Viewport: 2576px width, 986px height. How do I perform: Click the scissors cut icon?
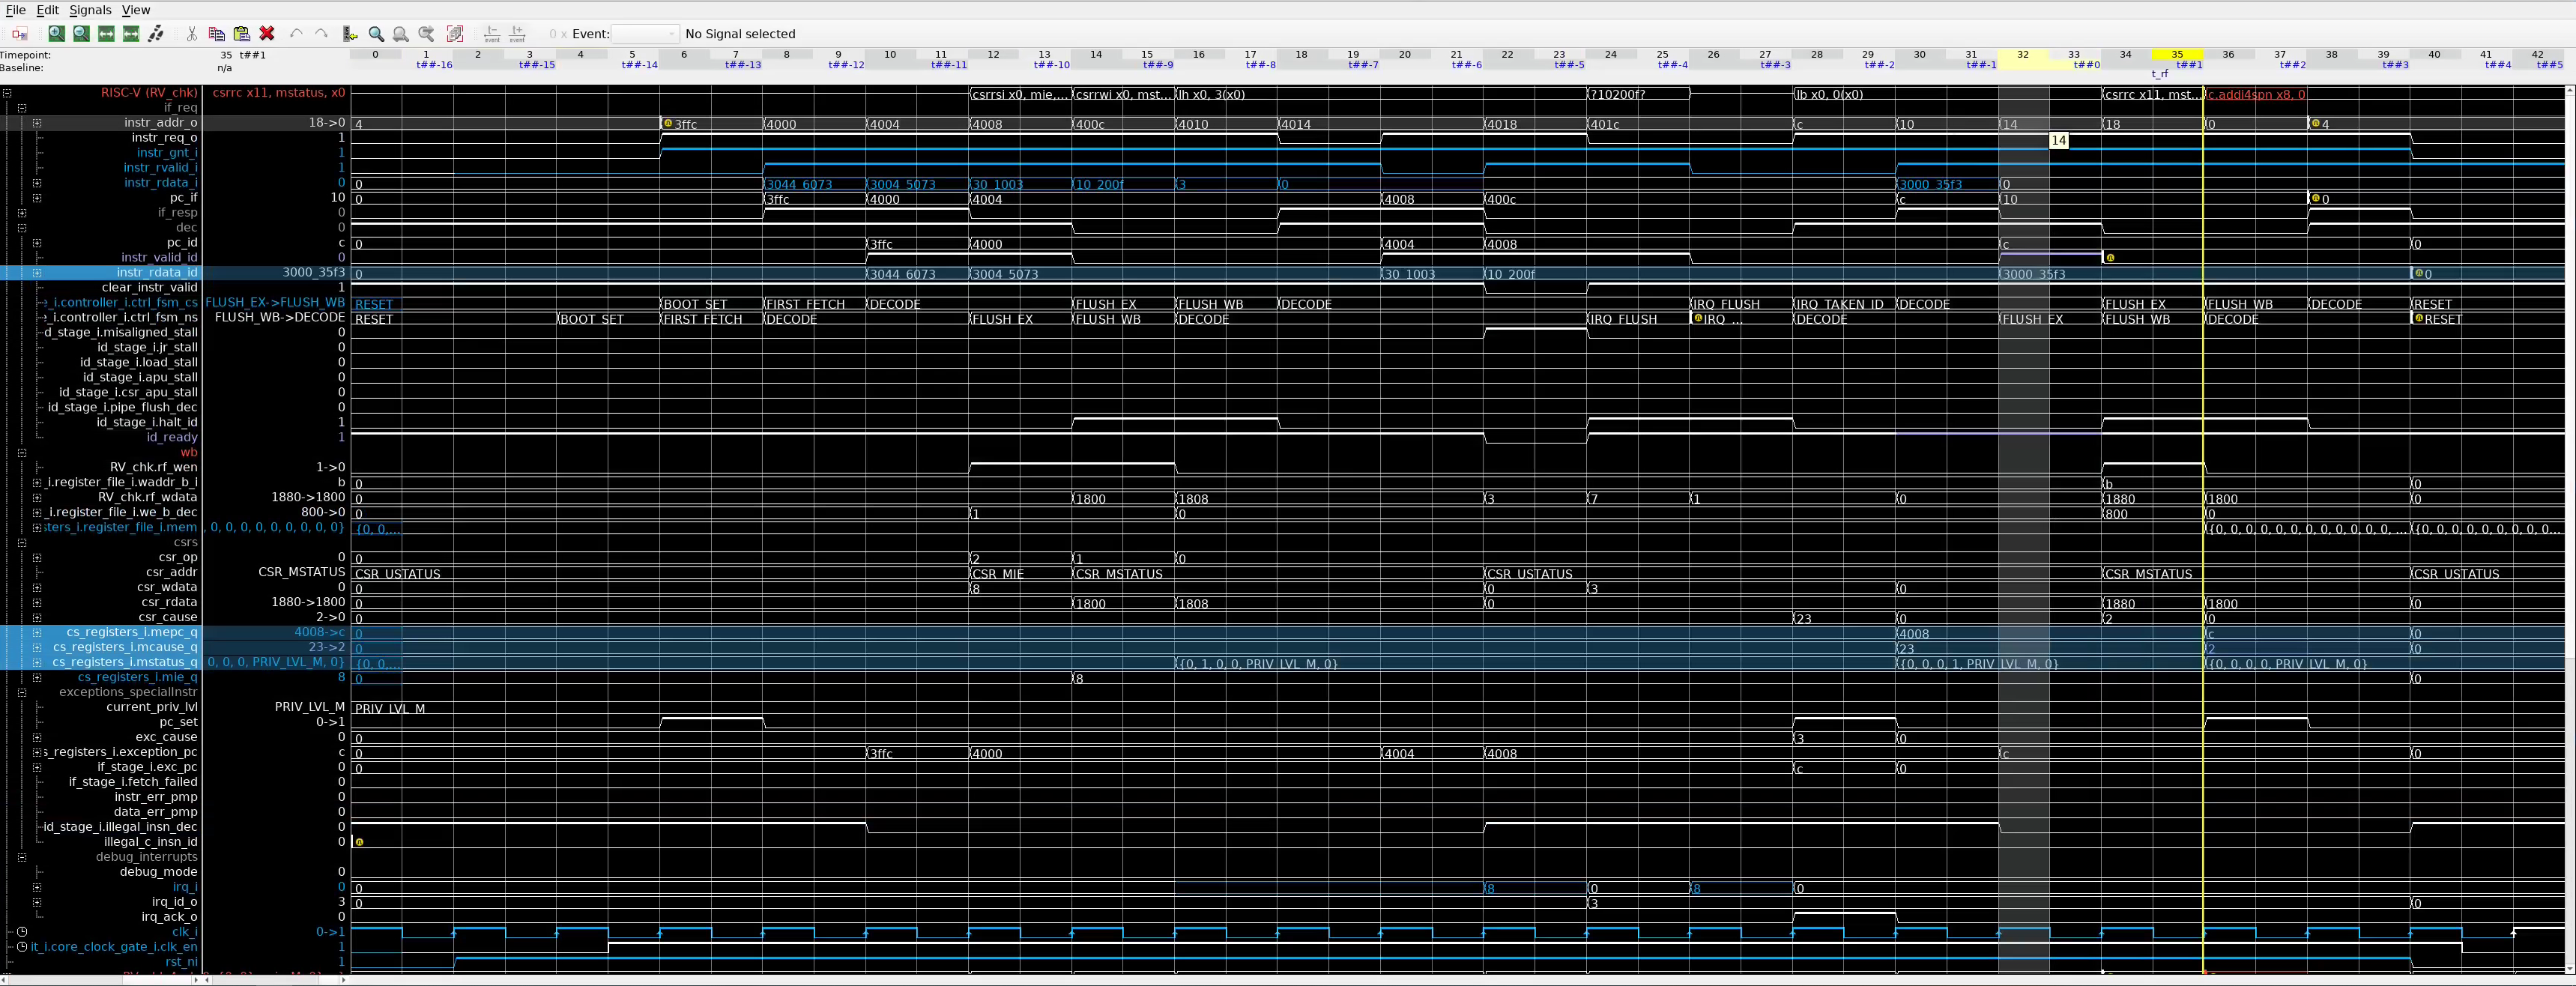(192, 34)
